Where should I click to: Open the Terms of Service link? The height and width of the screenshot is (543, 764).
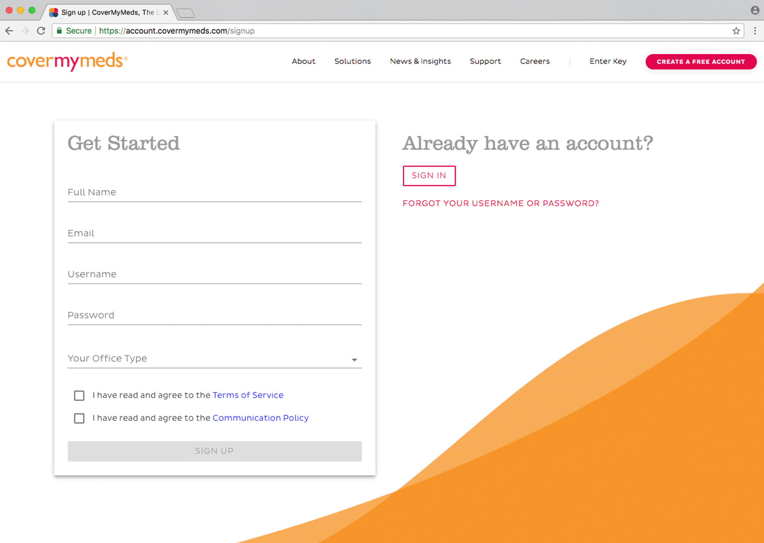(248, 395)
